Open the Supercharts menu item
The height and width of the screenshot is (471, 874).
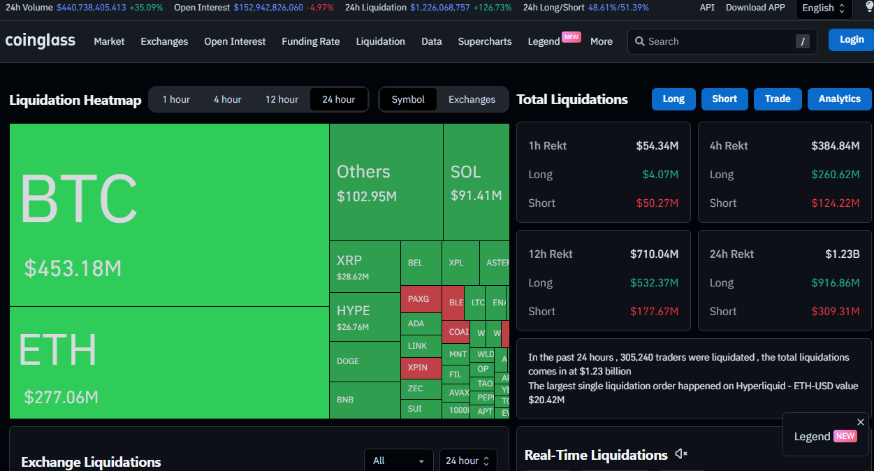pos(485,41)
